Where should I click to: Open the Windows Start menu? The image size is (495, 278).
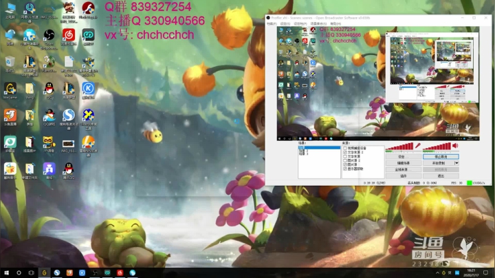(6, 272)
